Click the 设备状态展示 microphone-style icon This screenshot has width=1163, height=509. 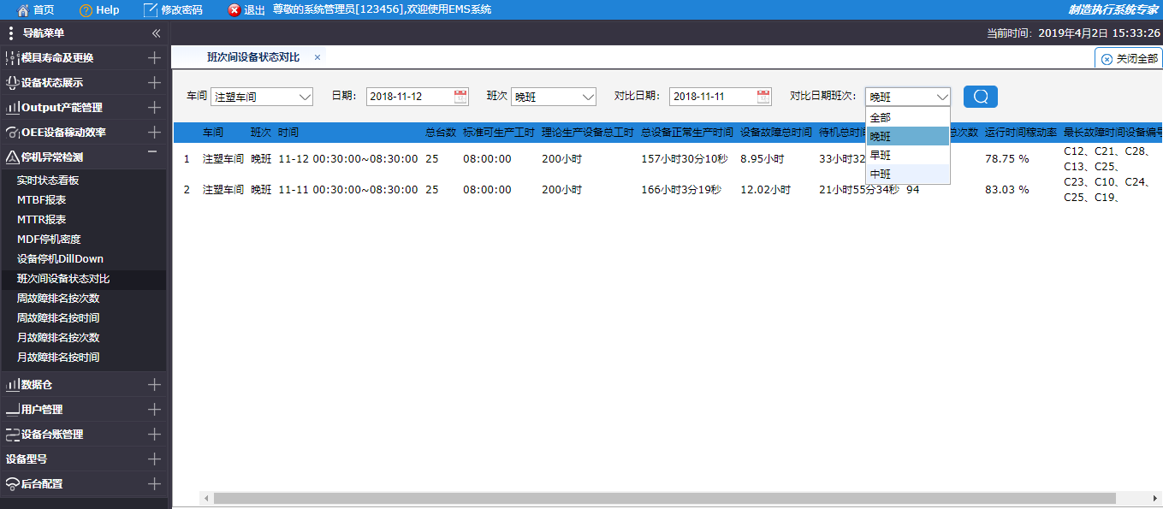pyautogui.click(x=13, y=83)
